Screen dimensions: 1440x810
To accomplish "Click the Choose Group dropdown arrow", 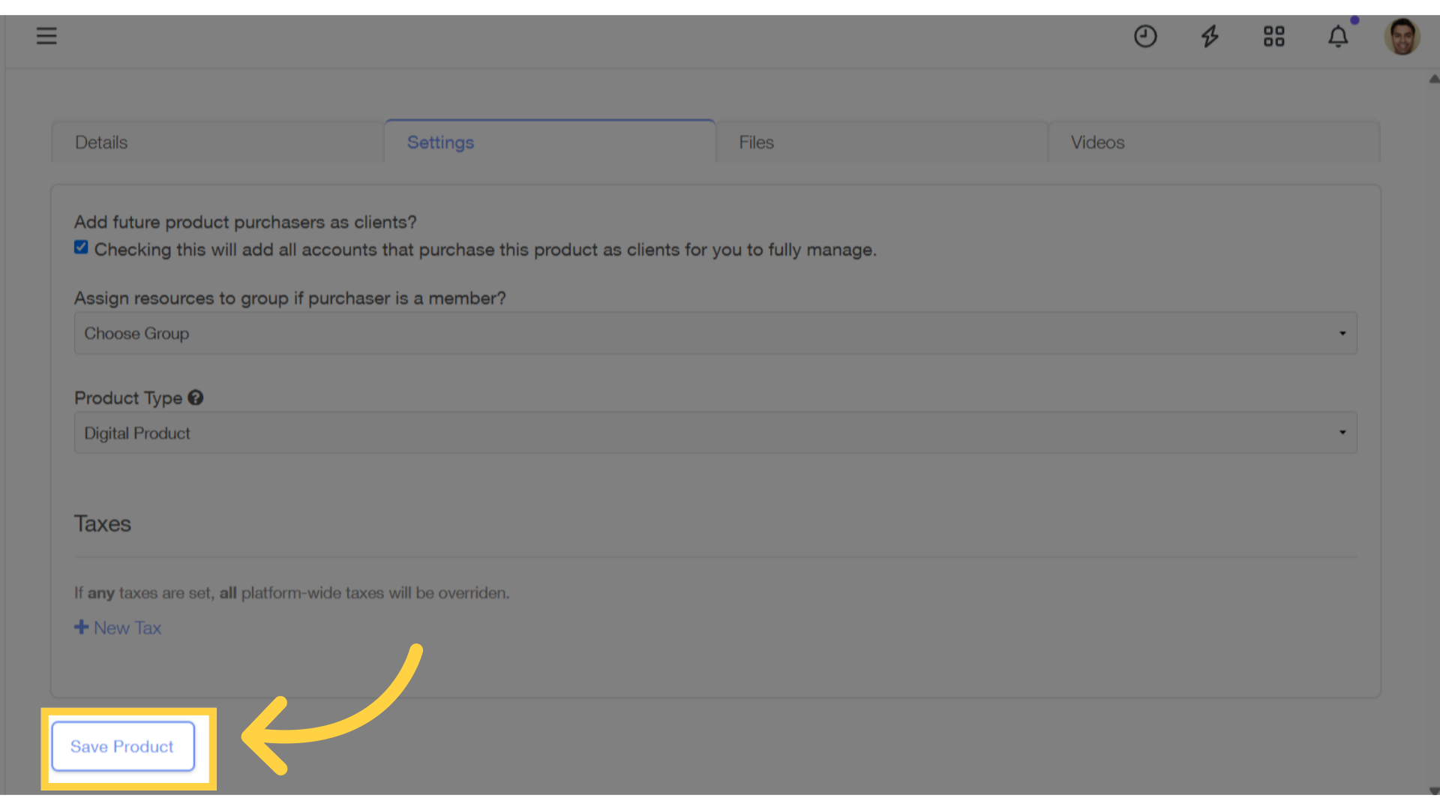I will [1342, 333].
